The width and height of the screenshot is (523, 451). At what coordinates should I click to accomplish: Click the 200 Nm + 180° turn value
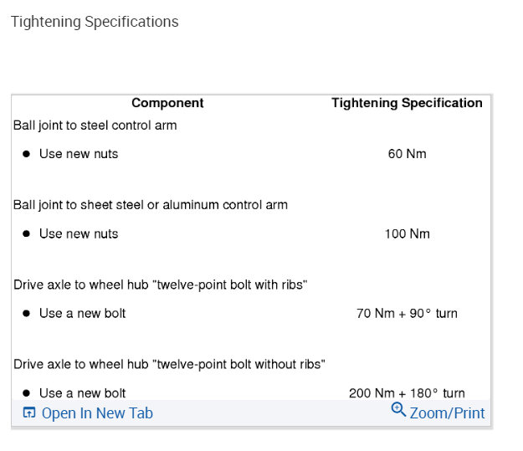407,392
